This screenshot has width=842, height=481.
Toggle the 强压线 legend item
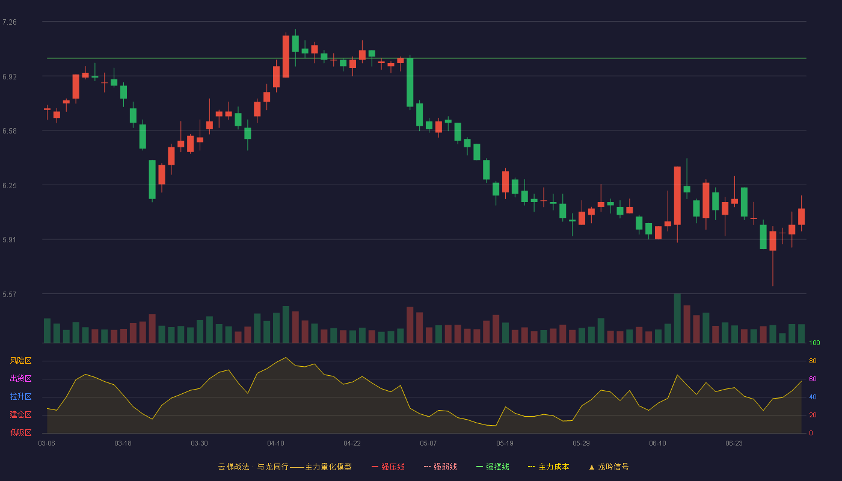point(388,467)
